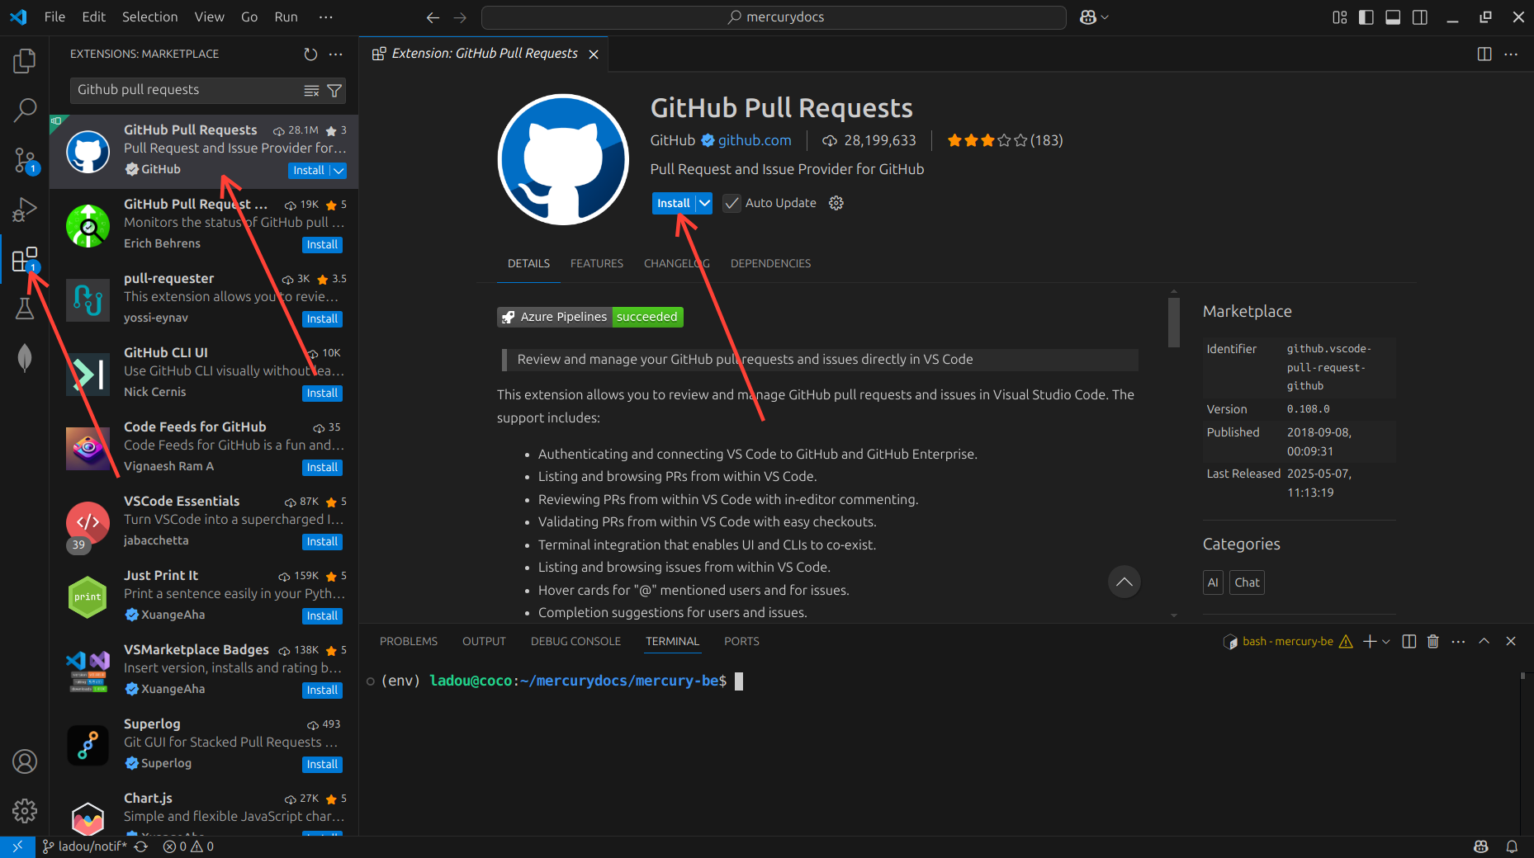1534x858 pixels.
Task: Split the terminal using the split icon
Action: 1409,641
